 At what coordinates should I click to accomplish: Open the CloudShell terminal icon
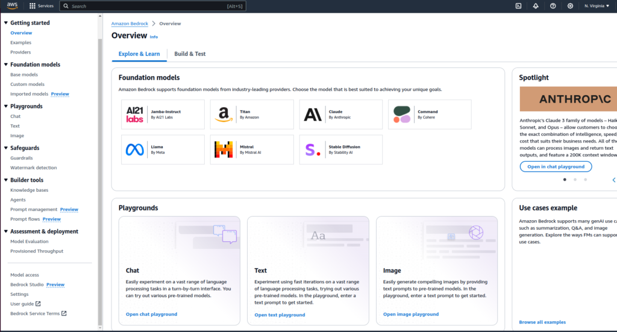519,6
